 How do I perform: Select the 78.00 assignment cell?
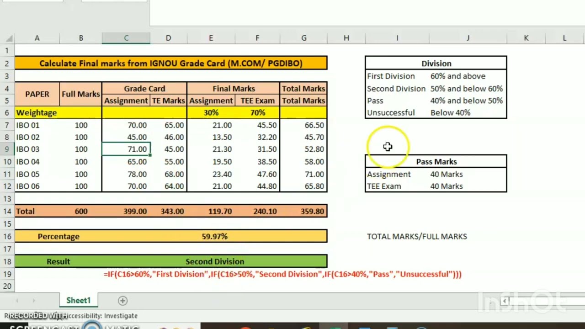coord(126,174)
